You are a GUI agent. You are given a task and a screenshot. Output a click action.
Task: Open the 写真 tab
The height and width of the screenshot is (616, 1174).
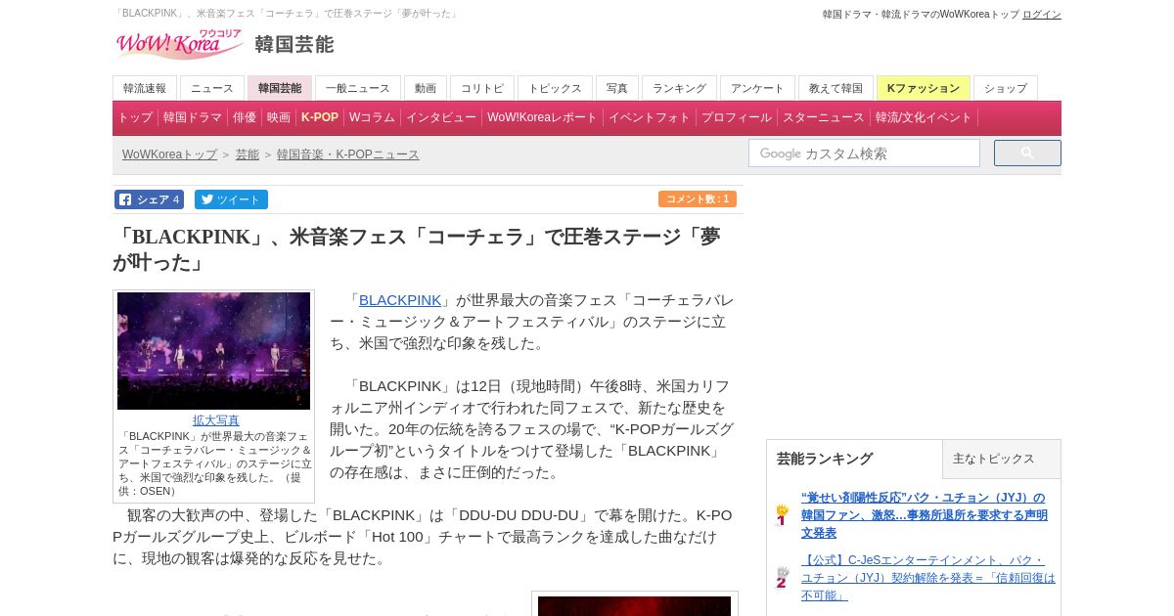click(x=617, y=88)
